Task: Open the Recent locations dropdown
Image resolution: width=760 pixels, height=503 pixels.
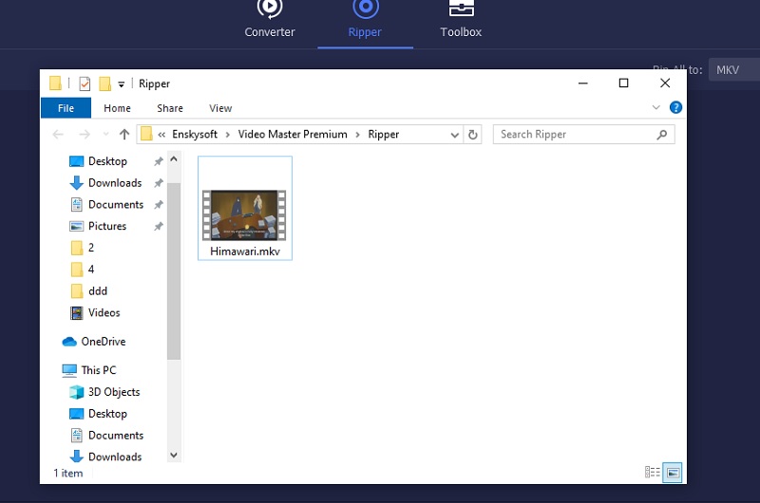Action: tap(105, 134)
